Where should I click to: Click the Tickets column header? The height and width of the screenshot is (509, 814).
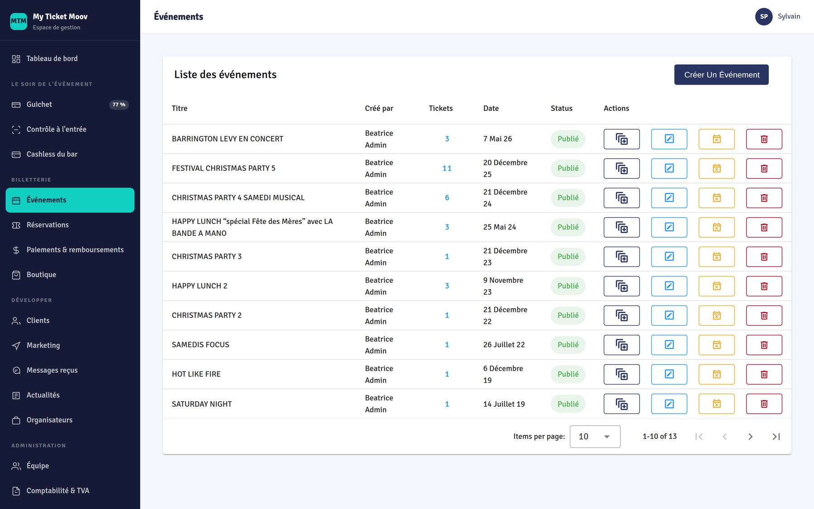click(441, 109)
